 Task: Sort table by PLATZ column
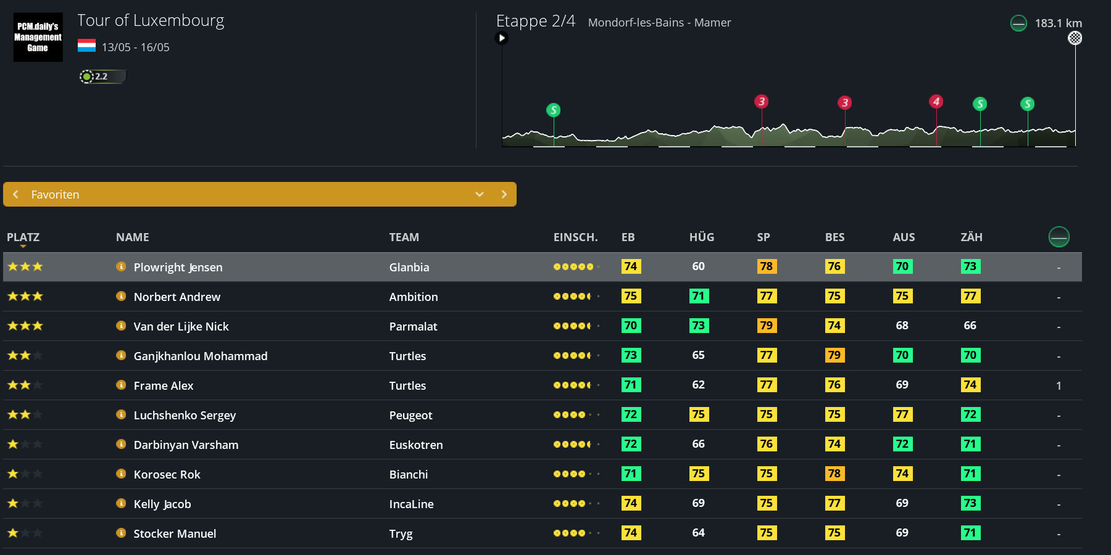coord(23,237)
